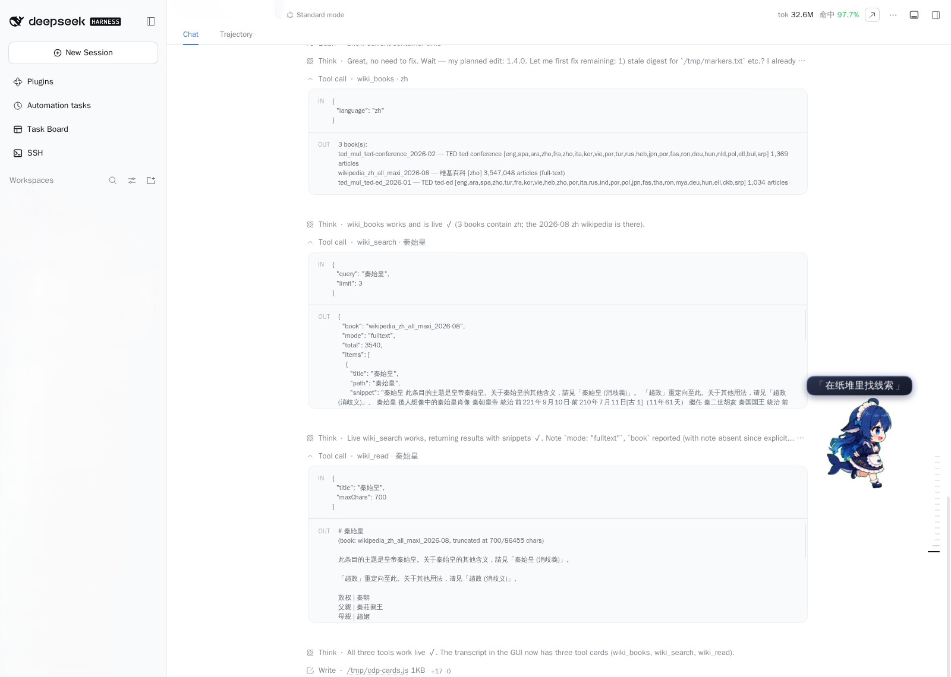This screenshot has width=951, height=677.
Task: Click the wiki_search output scrollbar
Action: pyautogui.click(x=806, y=325)
